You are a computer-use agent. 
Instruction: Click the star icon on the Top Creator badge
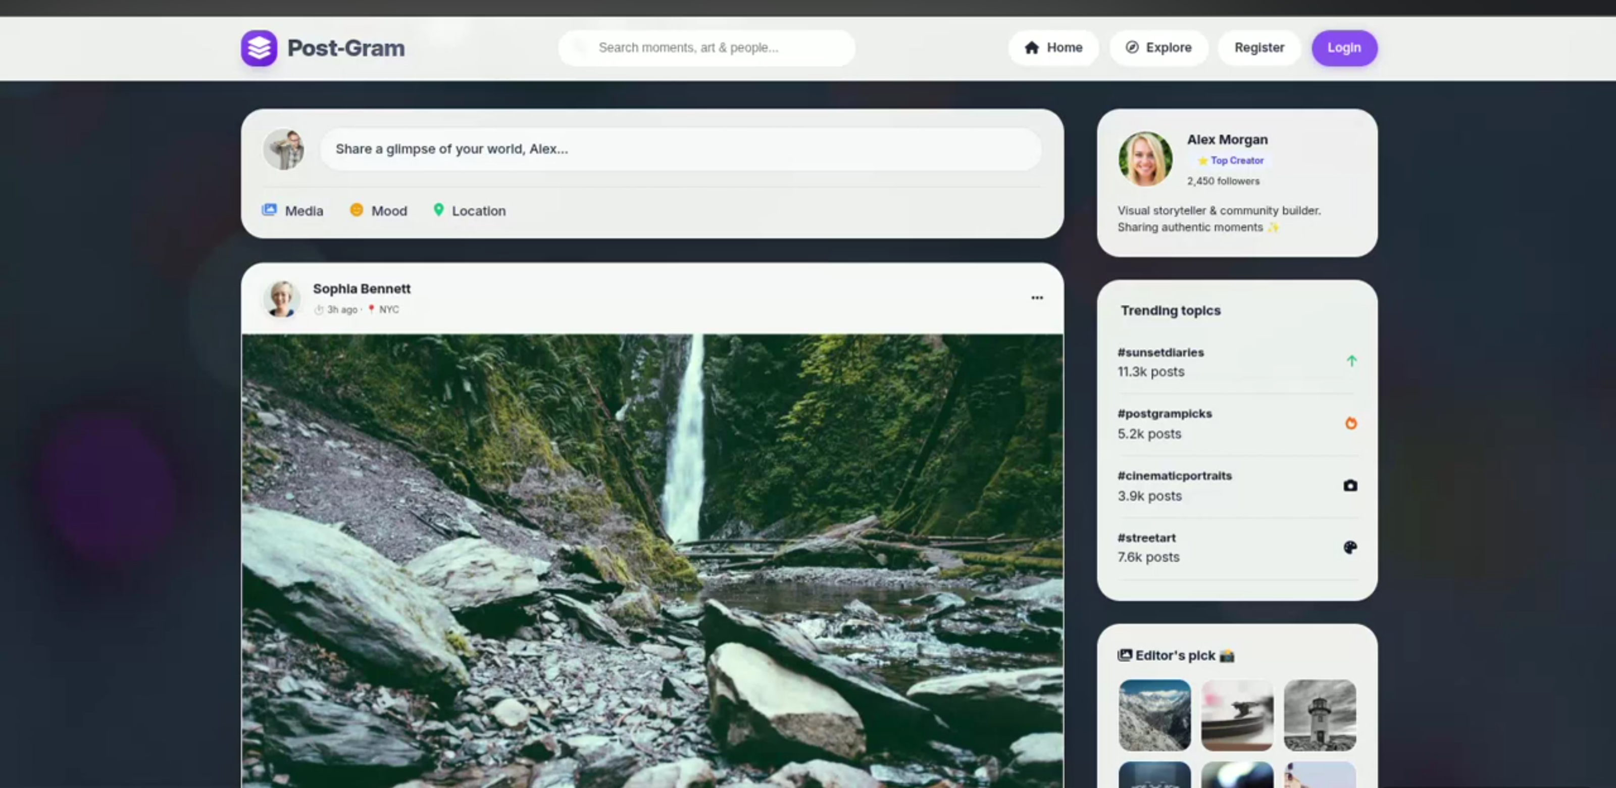pyautogui.click(x=1202, y=161)
